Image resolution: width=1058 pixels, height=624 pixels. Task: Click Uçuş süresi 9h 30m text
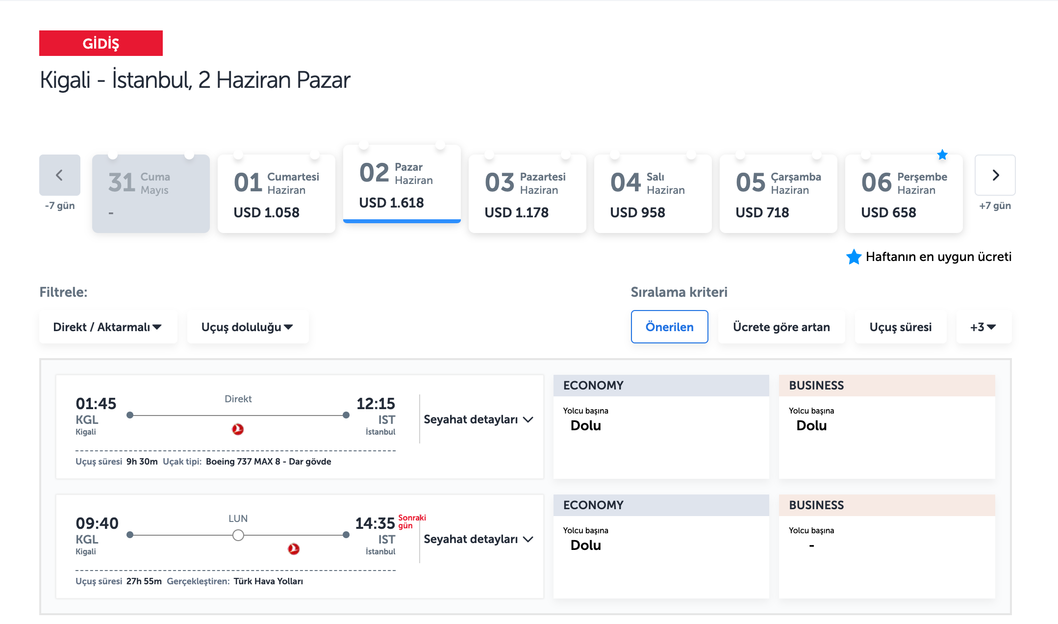point(117,462)
